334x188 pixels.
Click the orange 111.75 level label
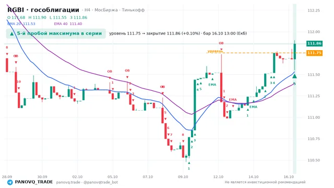314,53
